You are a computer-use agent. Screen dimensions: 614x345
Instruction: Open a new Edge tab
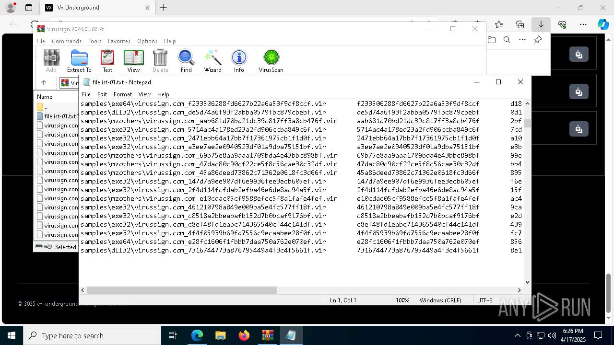(163, 8)
